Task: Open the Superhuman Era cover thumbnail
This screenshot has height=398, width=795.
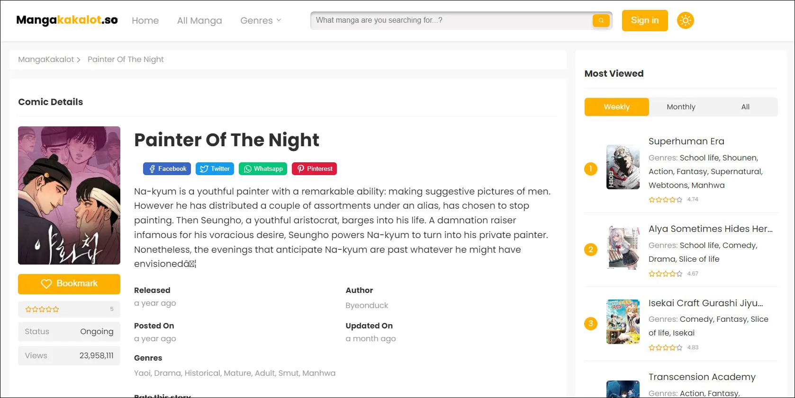Action: pyautogui.click(x=623, y=167)
